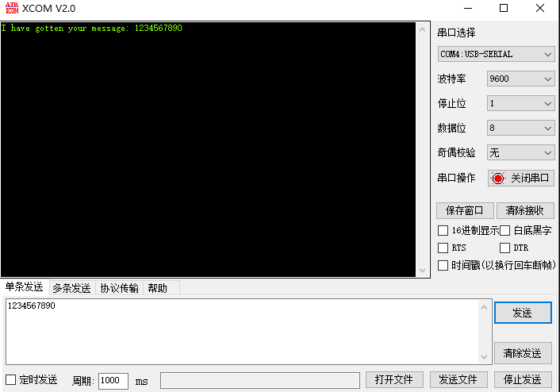This screenshot has height=392, width=560.
Task: Open the 停止位 stop bits dropdown
Action: click(520, 104)
